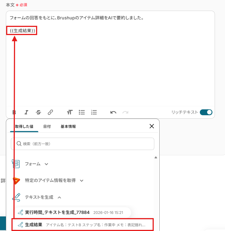Viewport: 225px width, 231px height.
Task: Choose 実行時間_テキストを生成_77884 value
Action: [72, 212]
